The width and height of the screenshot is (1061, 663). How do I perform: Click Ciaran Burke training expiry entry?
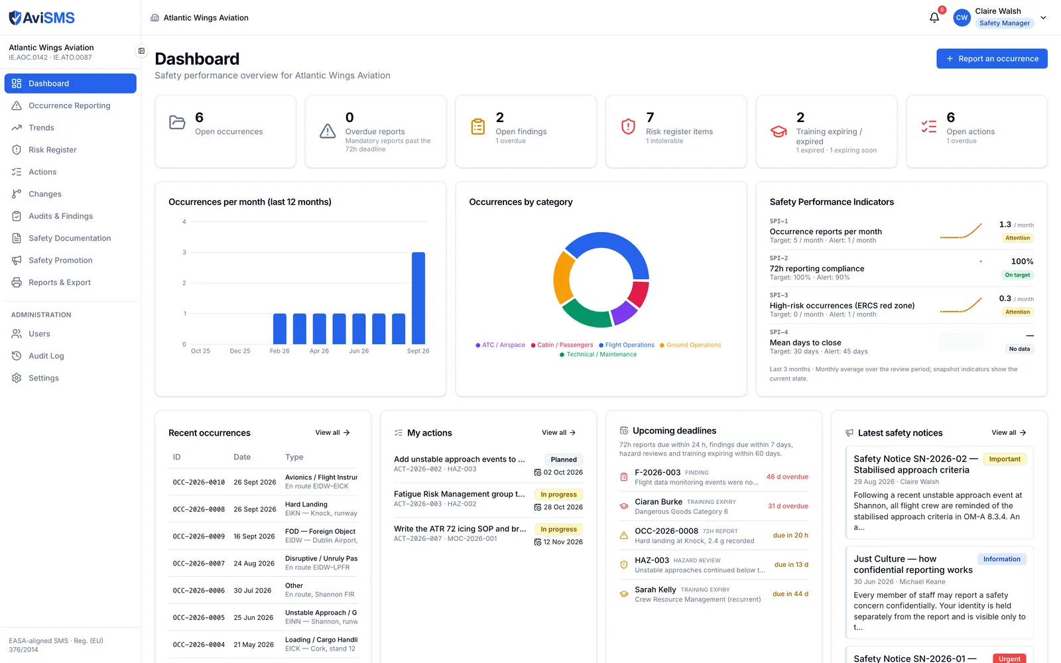[x=714, y=507]
